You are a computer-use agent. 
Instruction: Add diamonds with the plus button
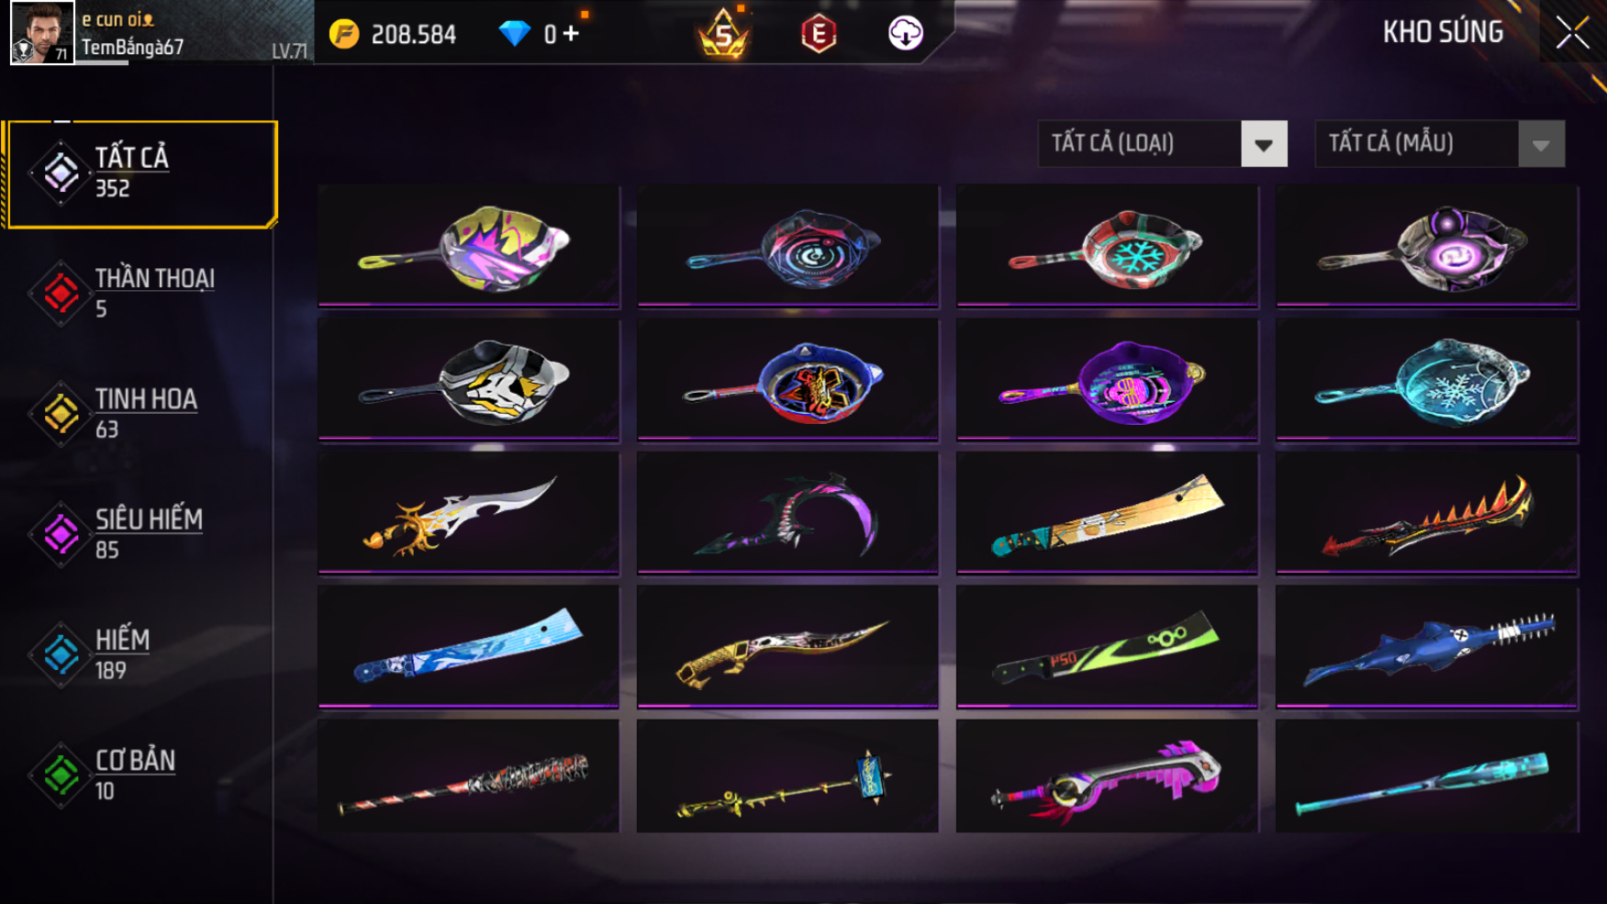coord(571,34)
